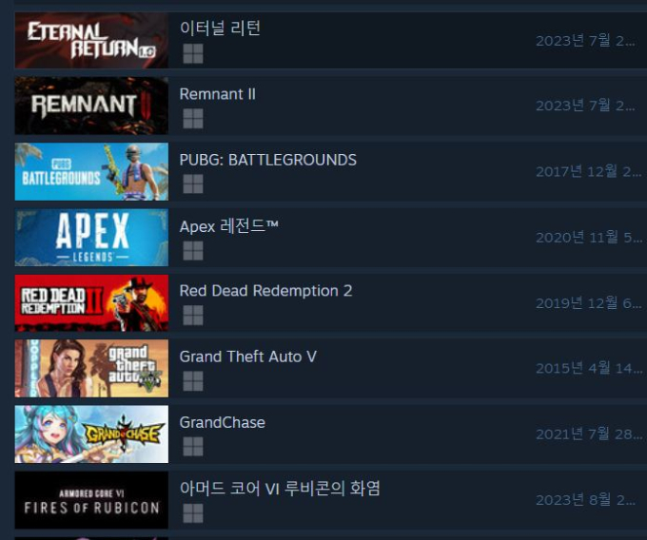
Task: Select the GrandChase title text
Action: [x=223, y=422]
